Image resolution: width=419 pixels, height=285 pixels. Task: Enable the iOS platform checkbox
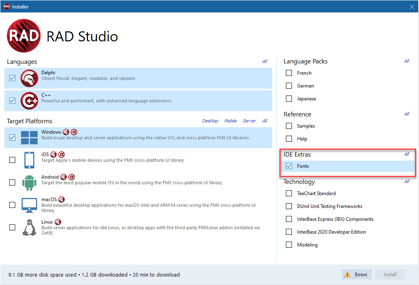pos(12,160)
